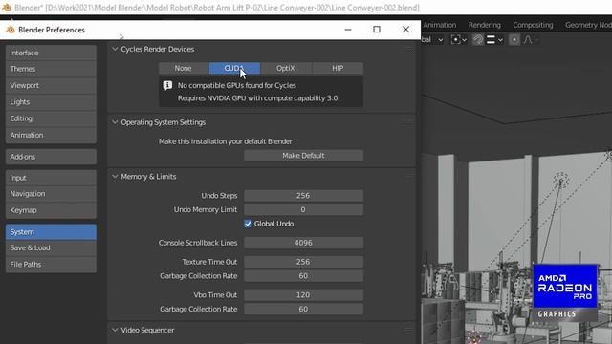Click the Vbo Time Out field
Screen dimensions: 612x344
coord(304,295)
